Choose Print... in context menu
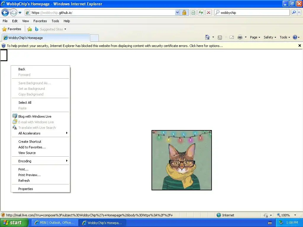The height and width of the screenshot is (227, 303). 40,169
